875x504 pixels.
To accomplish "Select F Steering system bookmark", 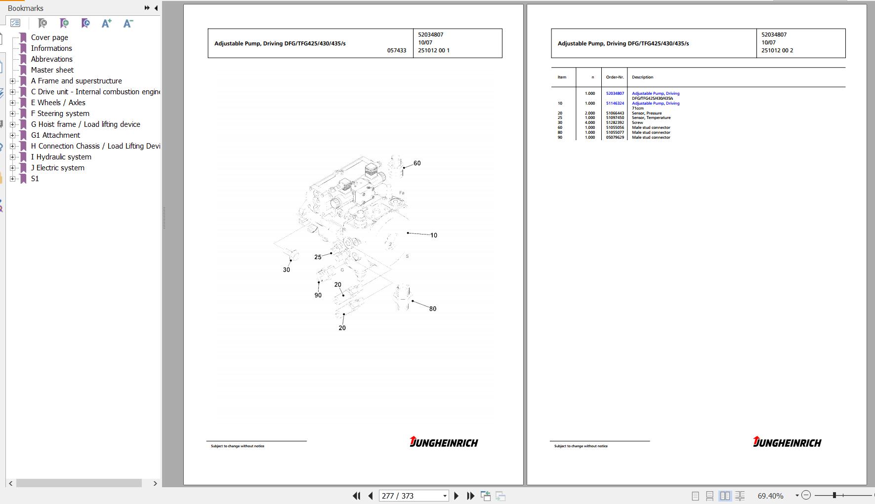I will 60,114.
